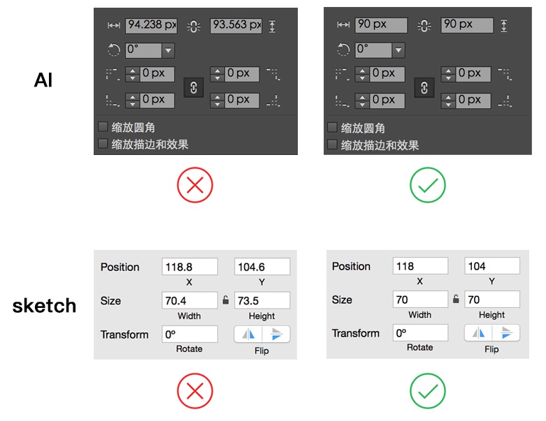Toggle 缩放圆角 checkbox in the right AI panel
This screenshot has width=546, height=421.
coord(333,128)
